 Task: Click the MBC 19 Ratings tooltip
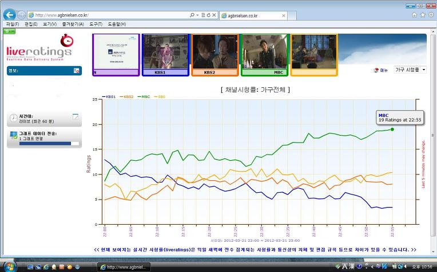[400, 117]
